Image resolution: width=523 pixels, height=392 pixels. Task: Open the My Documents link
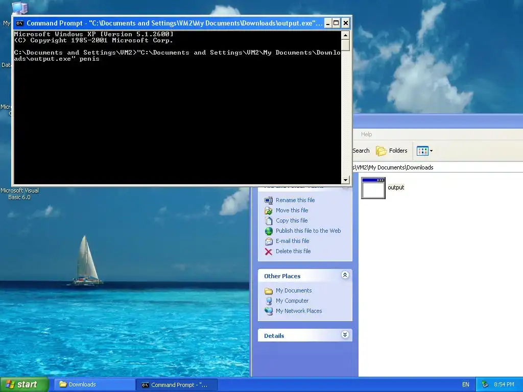(x=294, y=290)
